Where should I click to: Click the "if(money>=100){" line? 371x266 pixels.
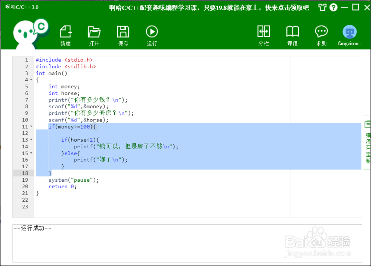72,126
